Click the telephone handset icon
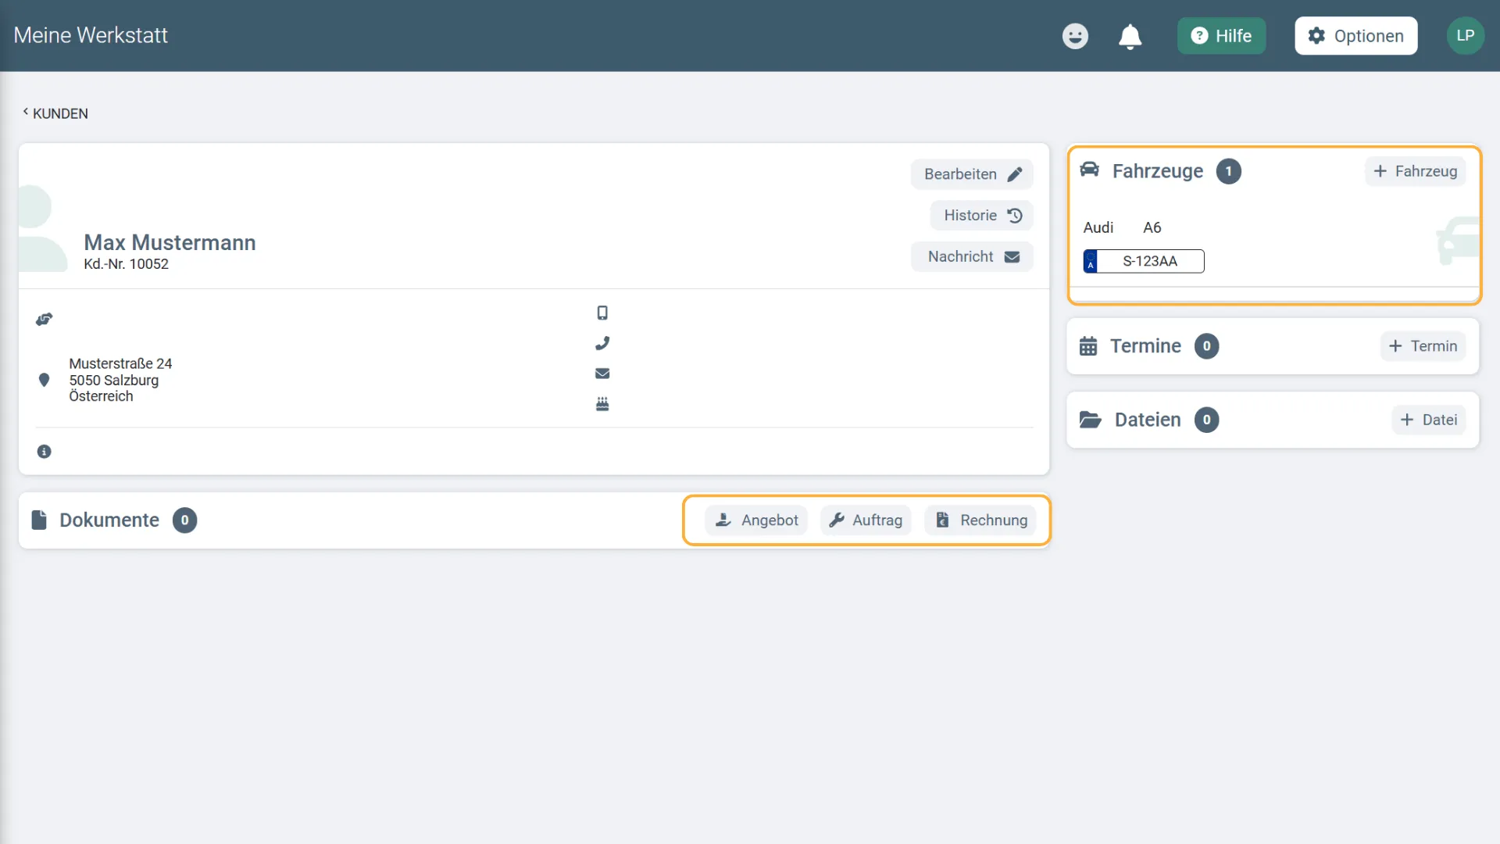This screenshot has width=1500, height=844. tap(602, 343)
